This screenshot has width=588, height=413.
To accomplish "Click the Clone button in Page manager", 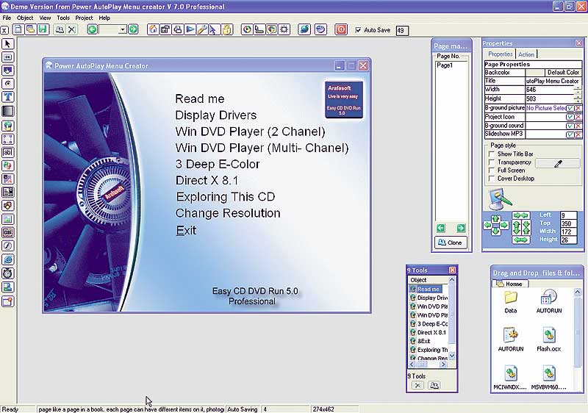I will point(451,243).
